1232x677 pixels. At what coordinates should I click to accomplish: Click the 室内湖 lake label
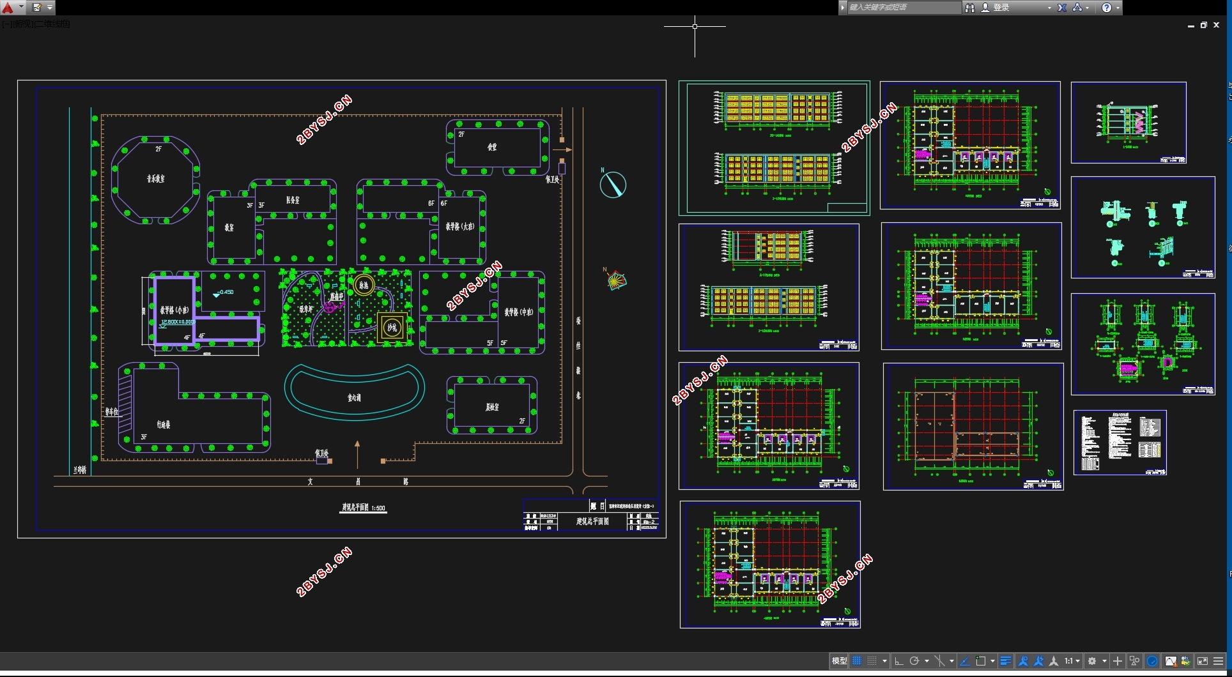pos(354,397)
